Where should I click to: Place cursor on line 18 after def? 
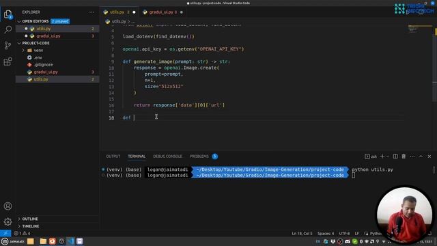pyautogui.click(x=134, y=118)
